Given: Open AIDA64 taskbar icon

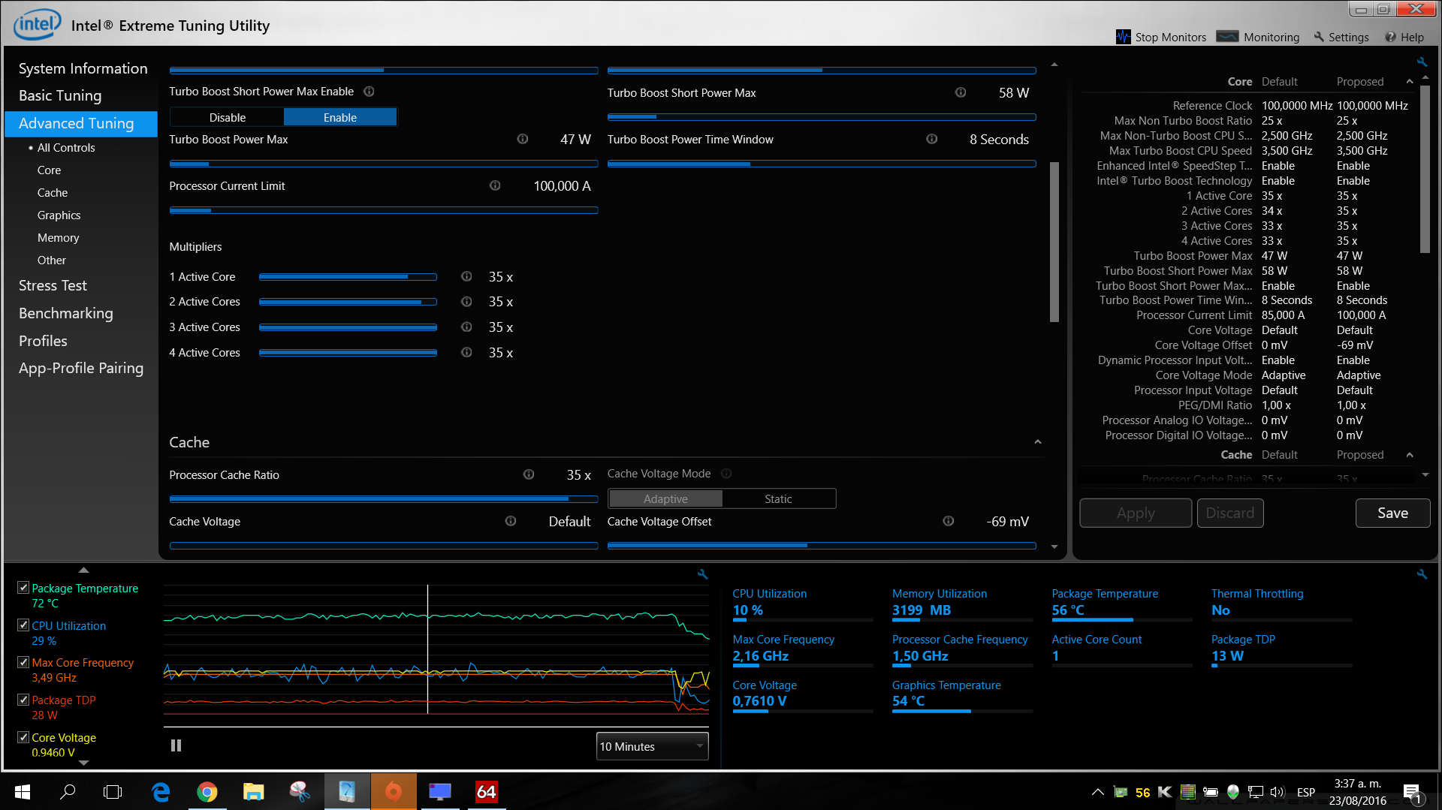Looking at the screenshot, I should 486,792.
